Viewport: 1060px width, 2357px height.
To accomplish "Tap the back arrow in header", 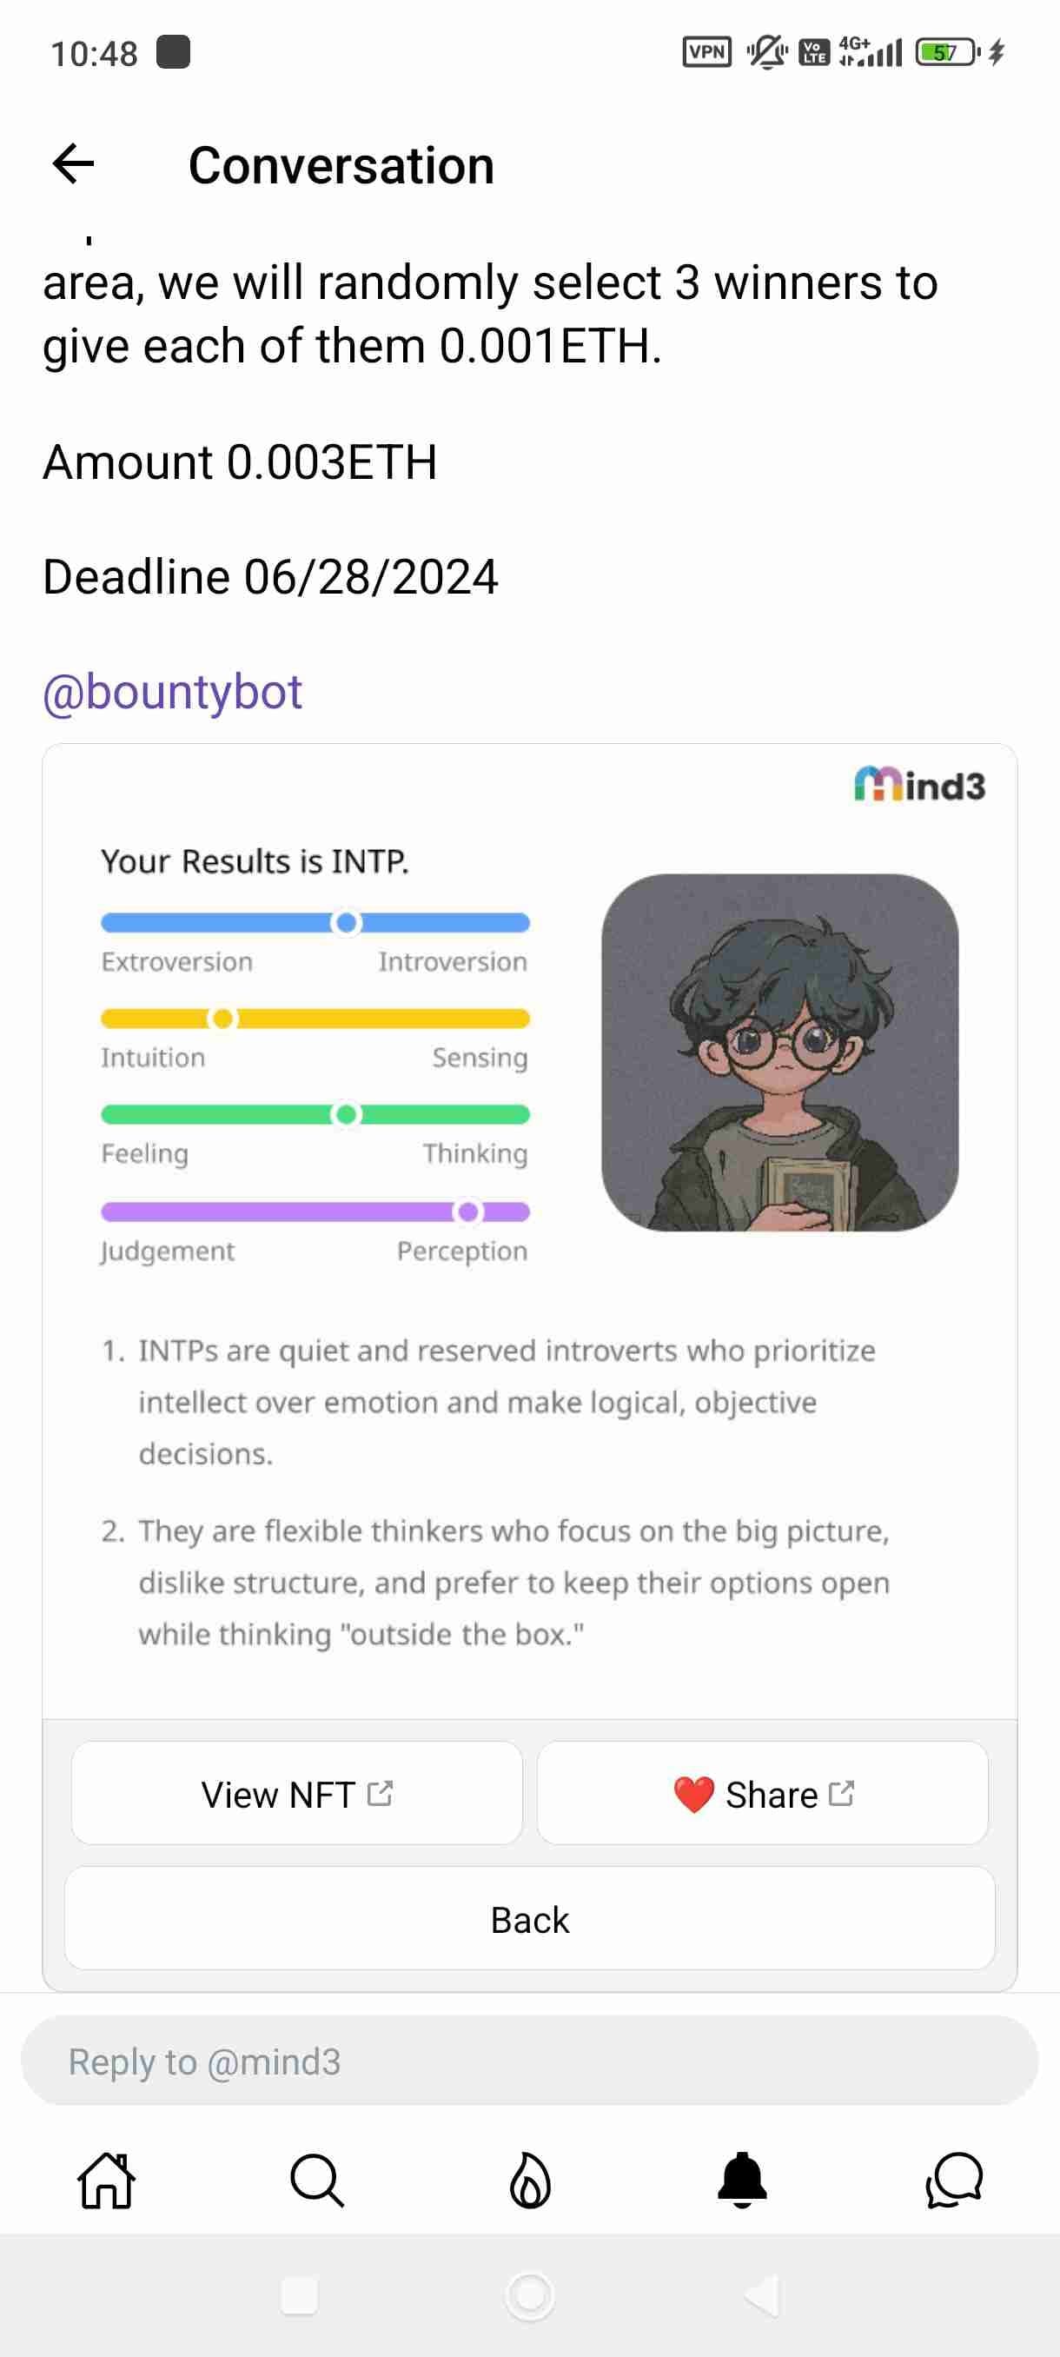I will [73, 166].
